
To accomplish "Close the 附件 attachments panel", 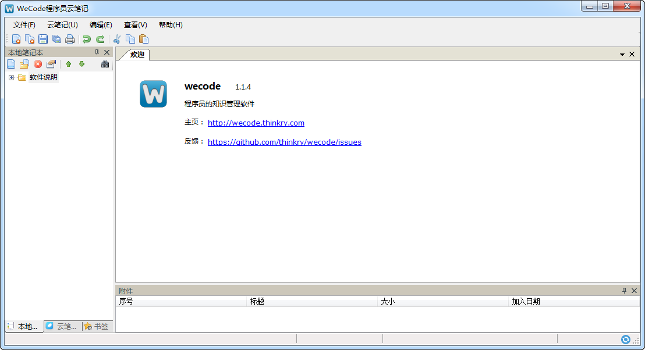I will (x=634, y=291).
